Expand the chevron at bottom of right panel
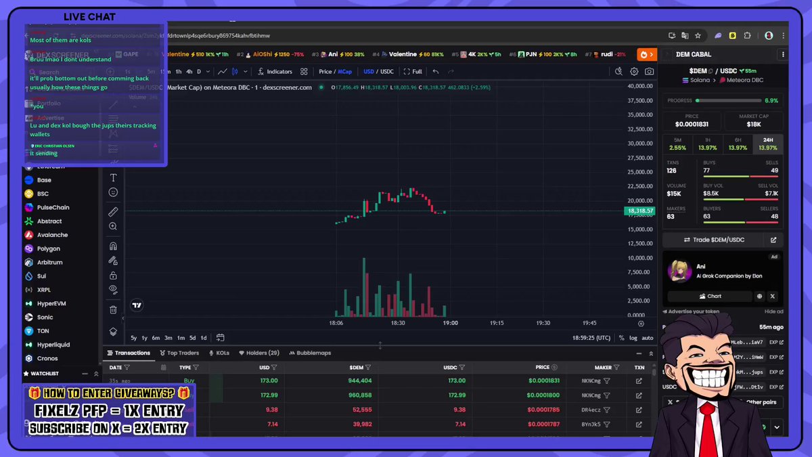 click(x=777, y=427)
